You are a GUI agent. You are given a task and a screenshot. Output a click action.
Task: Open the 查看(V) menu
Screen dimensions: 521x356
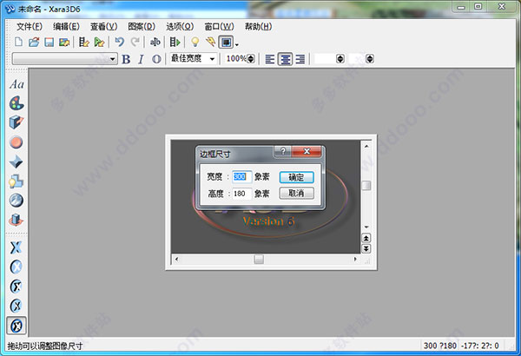(103, 27)
